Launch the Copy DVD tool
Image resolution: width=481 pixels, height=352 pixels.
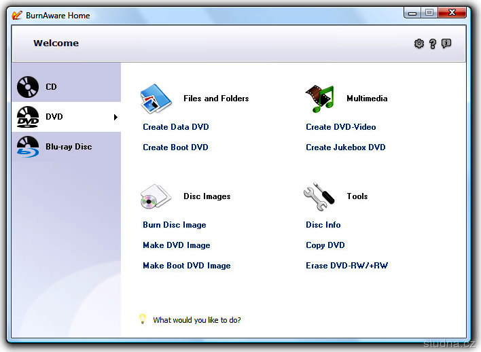[x=325, y=245]
